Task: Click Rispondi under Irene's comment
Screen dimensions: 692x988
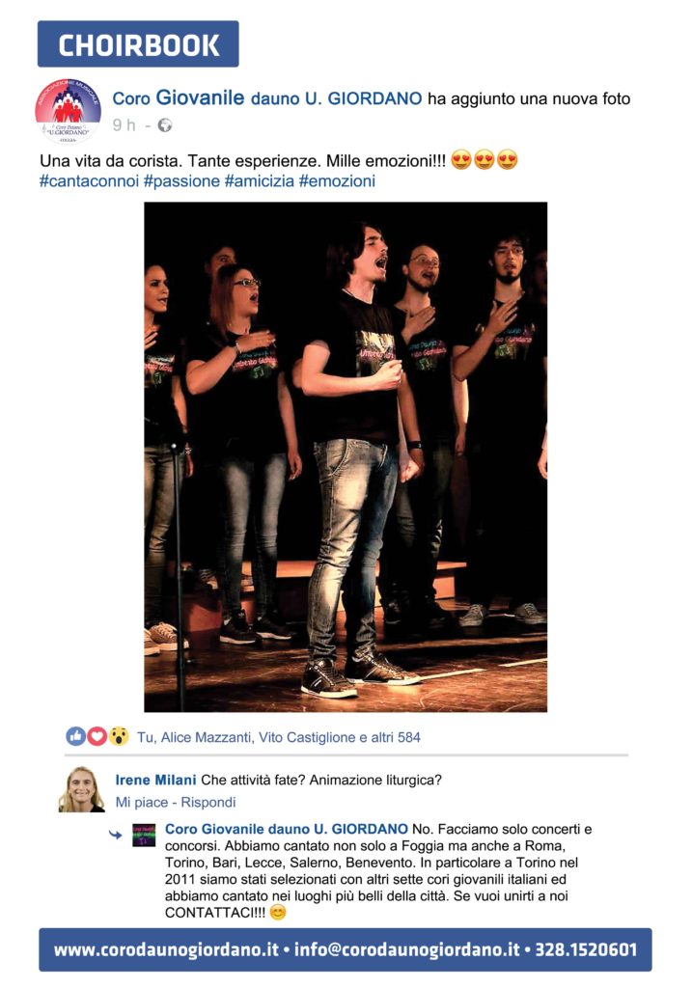Action: click(x=208, y=802)
